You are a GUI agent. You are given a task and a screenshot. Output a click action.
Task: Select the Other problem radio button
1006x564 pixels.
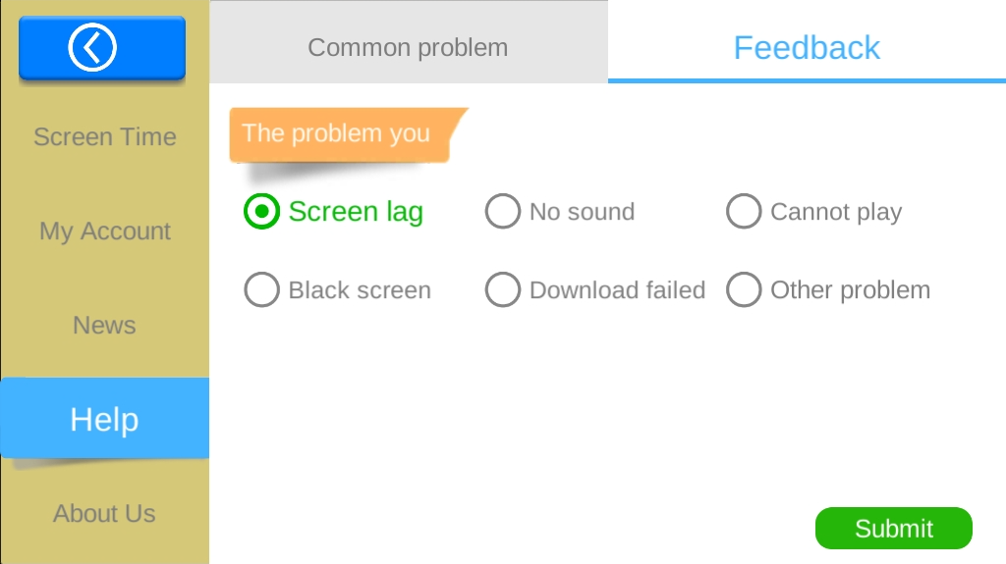coord(744,289)
